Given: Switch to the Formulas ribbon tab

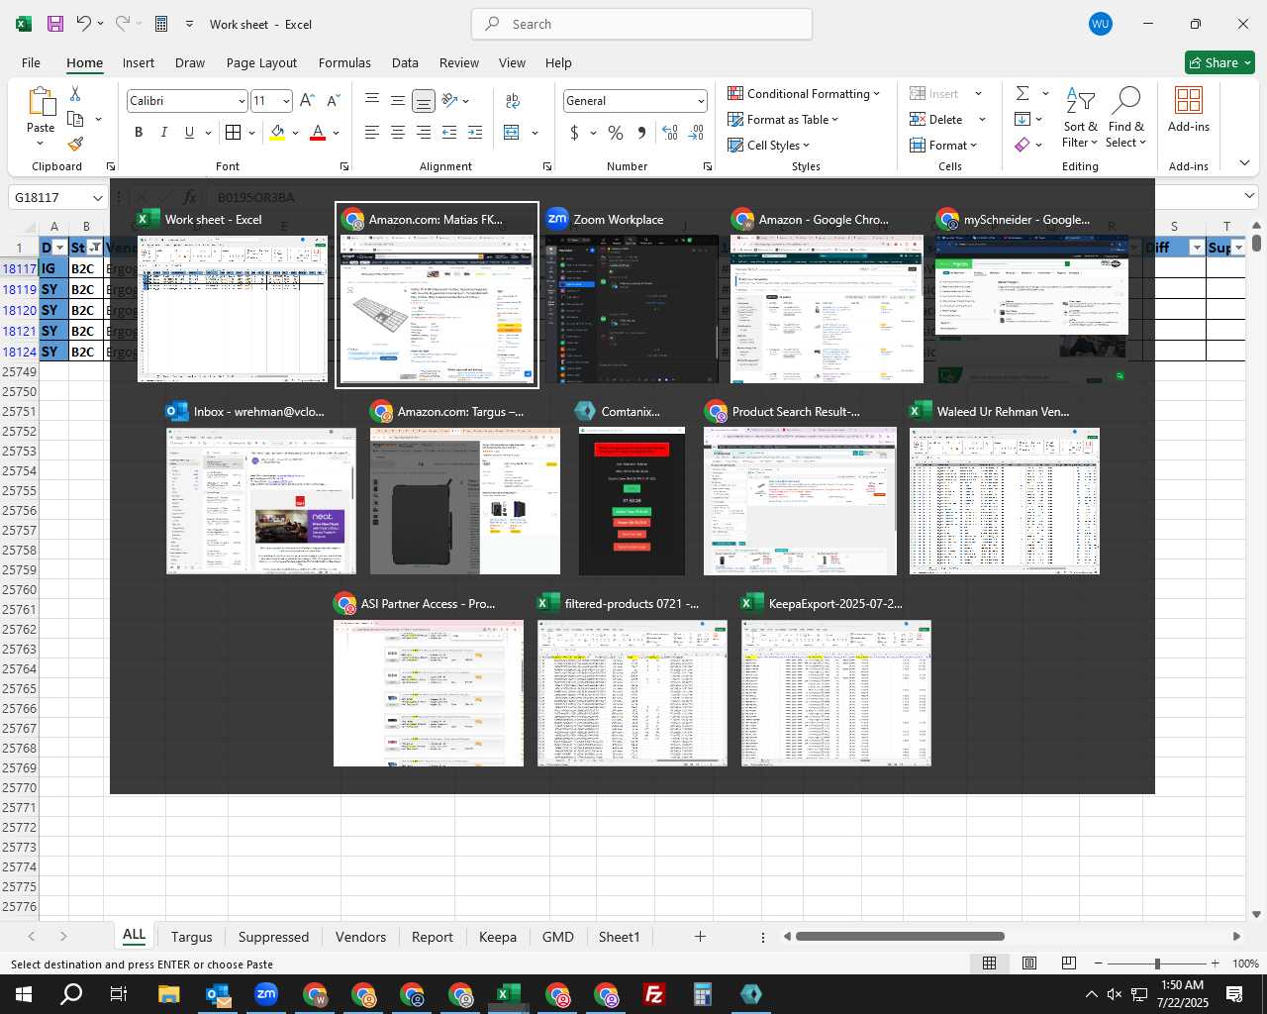Looking at the screenshot, I should (x=344, y=62).
